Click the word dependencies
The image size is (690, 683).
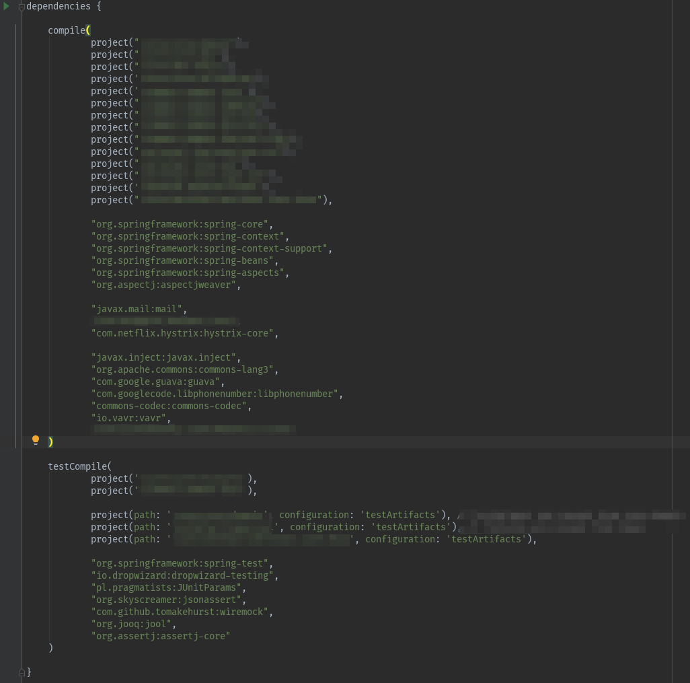[x=59, y=6]
